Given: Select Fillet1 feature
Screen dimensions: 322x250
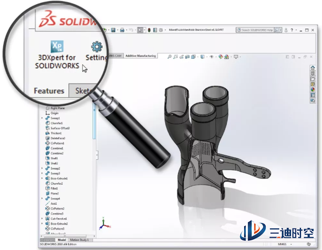Looking at the screenshot, I should pos(51,188).
